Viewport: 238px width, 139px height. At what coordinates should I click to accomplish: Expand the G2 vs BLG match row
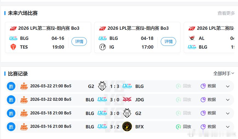pyautogui.click(x=228, y=86)
